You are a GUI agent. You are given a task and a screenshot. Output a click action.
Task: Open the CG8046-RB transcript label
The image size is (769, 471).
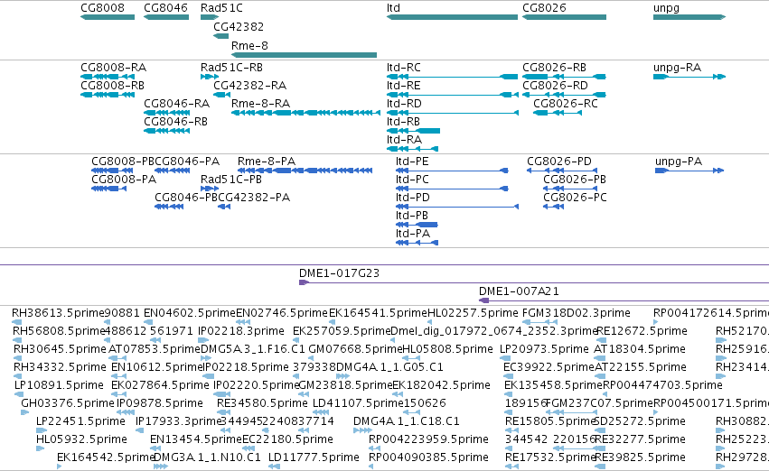175,122
